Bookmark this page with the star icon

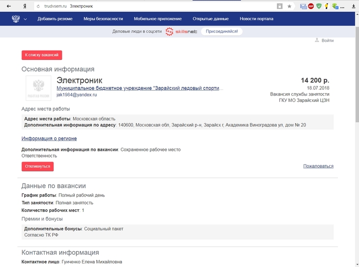290,6
